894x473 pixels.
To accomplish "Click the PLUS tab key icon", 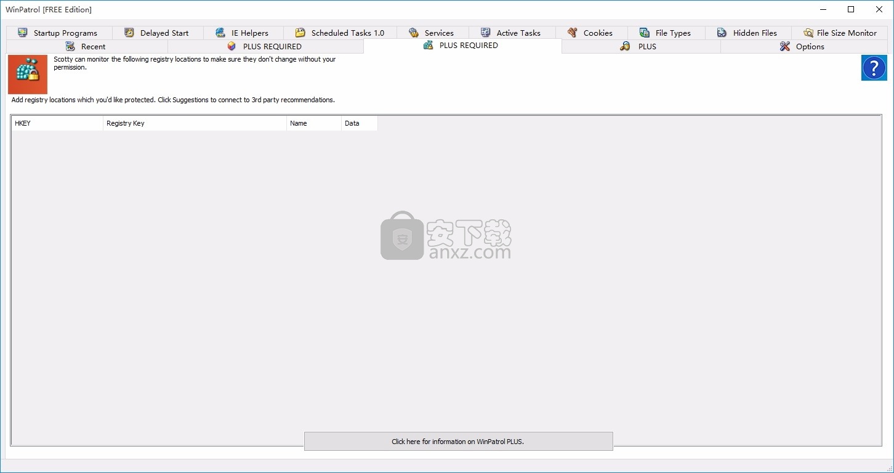I will point(625,46).
